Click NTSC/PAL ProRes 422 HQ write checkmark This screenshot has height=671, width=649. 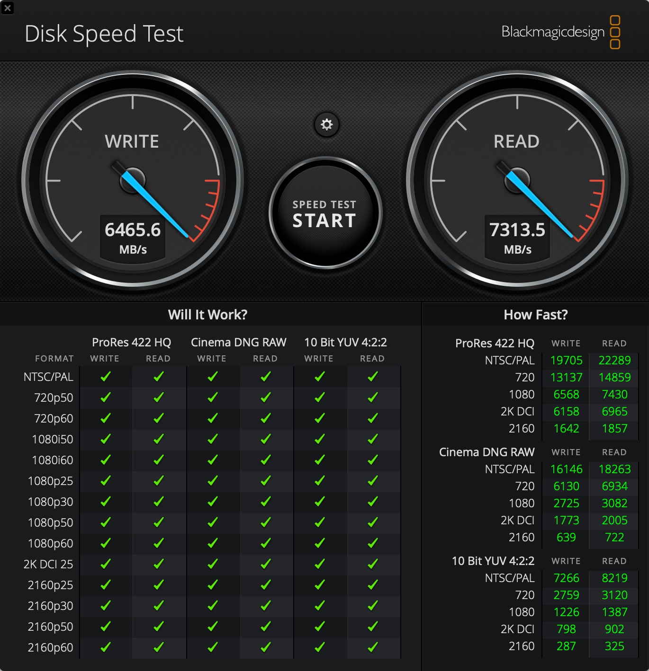tap(105, 377)
